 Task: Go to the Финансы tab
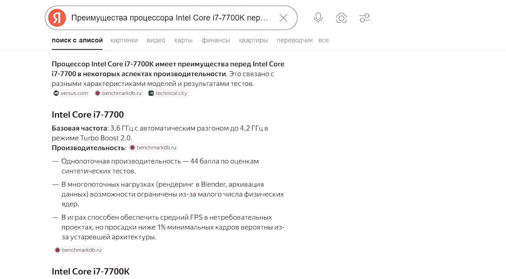pos(216,40)
